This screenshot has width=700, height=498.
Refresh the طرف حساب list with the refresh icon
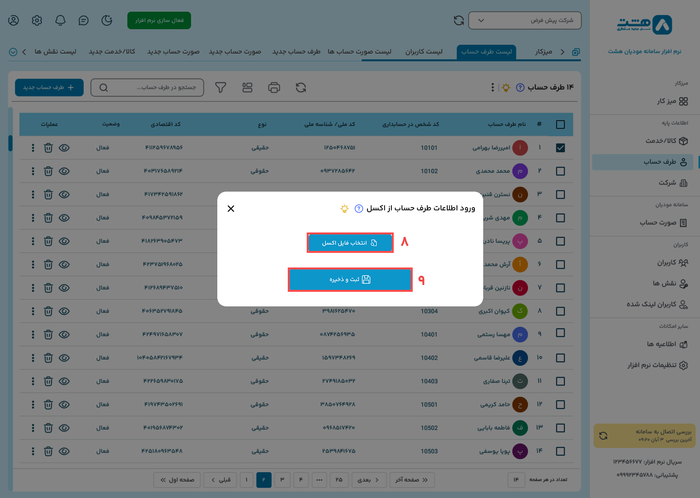click(301, 88)
